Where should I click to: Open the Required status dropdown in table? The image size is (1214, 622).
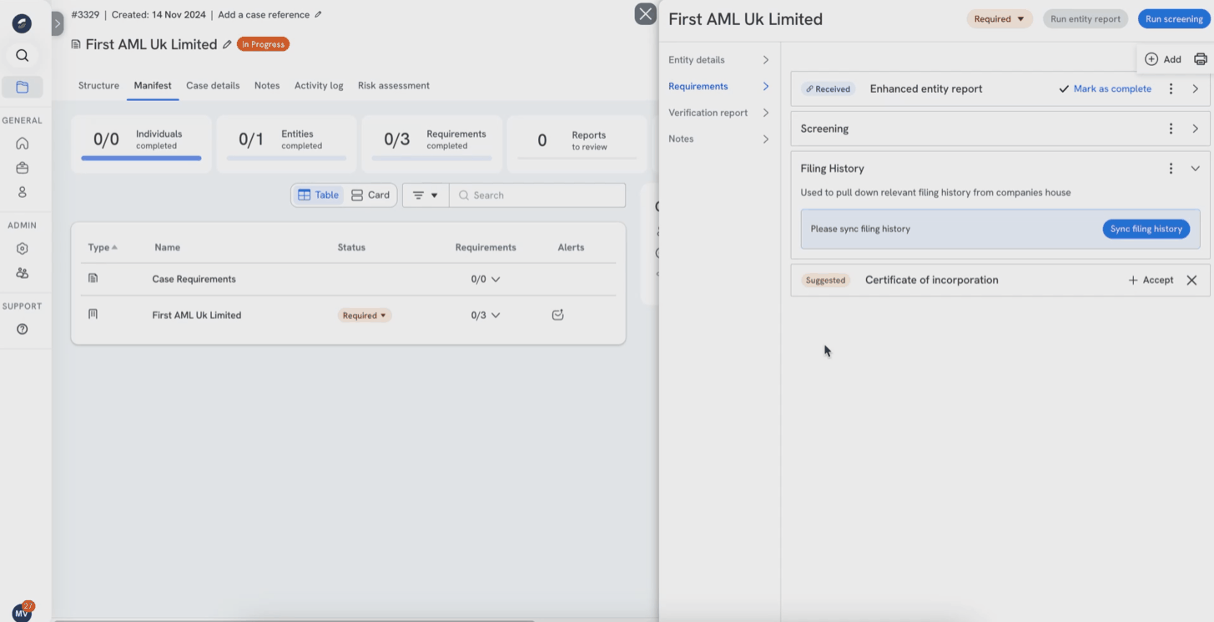[365, 316]
